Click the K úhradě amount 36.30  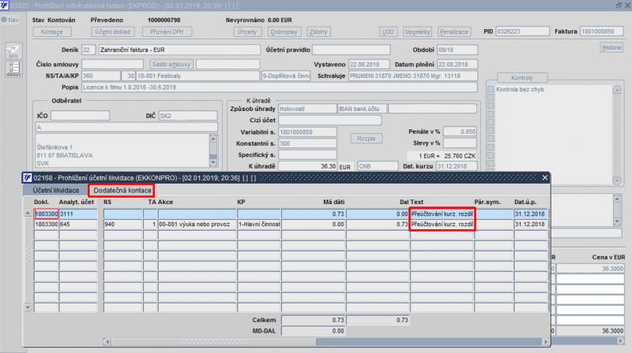[x=307, y=166]
